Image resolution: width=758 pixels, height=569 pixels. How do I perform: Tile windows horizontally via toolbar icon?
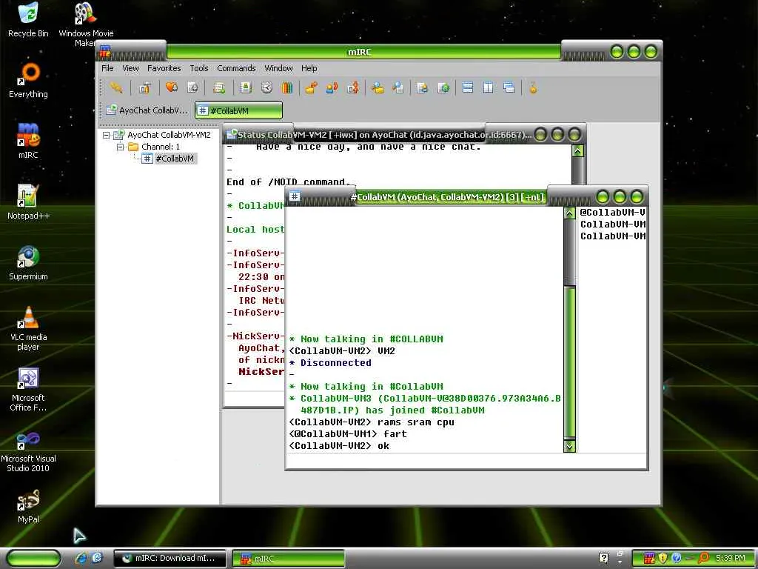468,87
